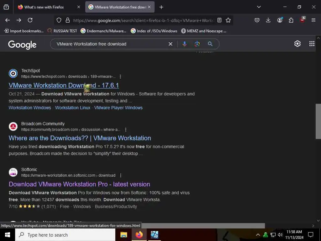
Task: Open Where are the Downloads Broadcom link
Action: click(80, 138)
